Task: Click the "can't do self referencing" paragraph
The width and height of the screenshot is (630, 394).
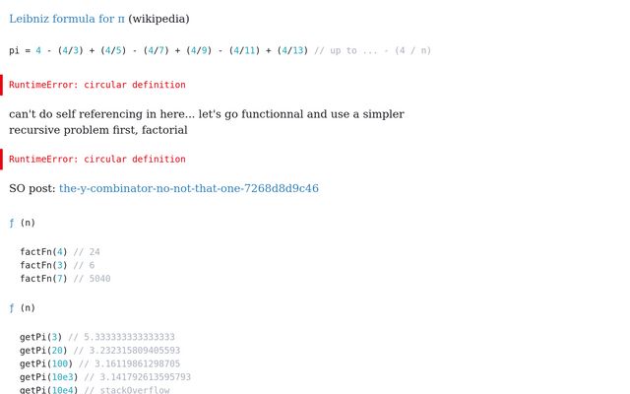Action: pyautogui.click(x=206, y=121)
